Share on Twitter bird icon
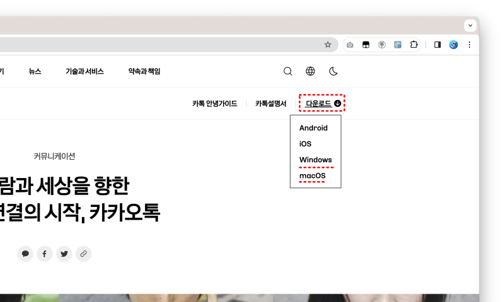 64,254
